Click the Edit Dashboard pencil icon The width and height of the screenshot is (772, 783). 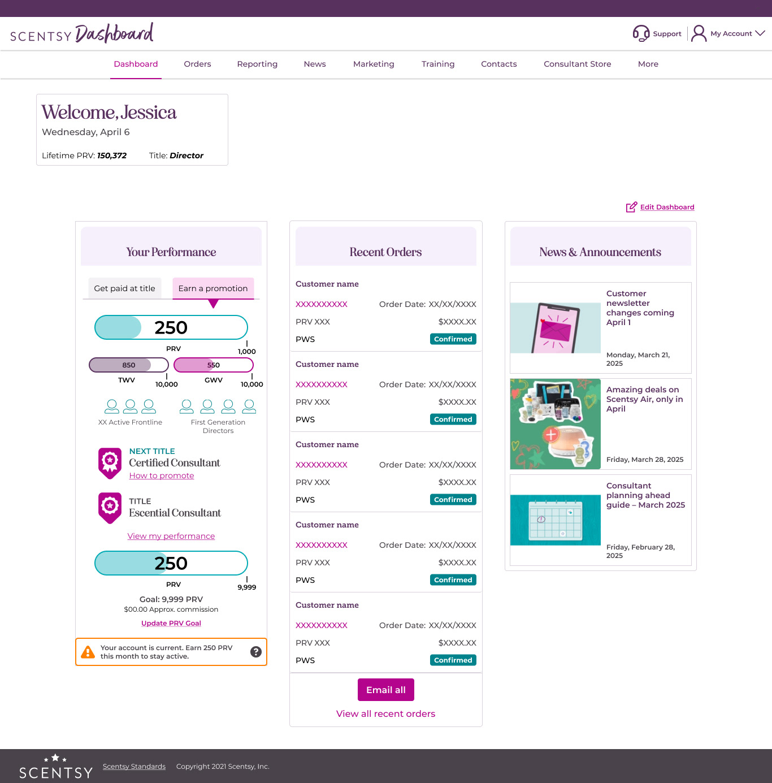[x=631, y=207]
